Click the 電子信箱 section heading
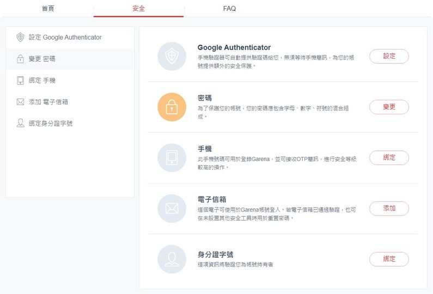Image resolution: width=433 pixels, height=294 pixels. point(212,200)
